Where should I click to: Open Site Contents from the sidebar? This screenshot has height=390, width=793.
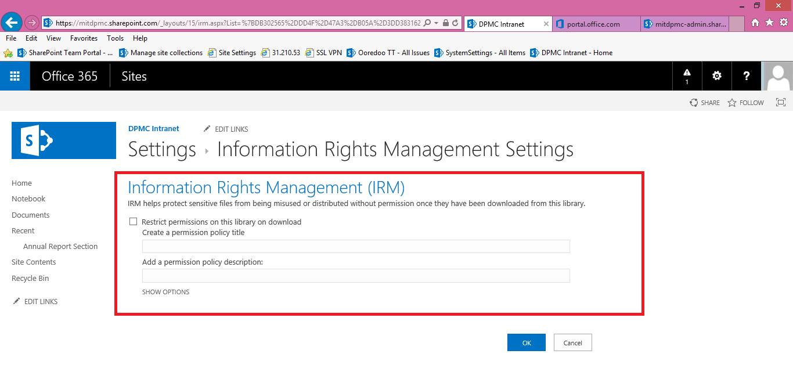pos(33,262)
